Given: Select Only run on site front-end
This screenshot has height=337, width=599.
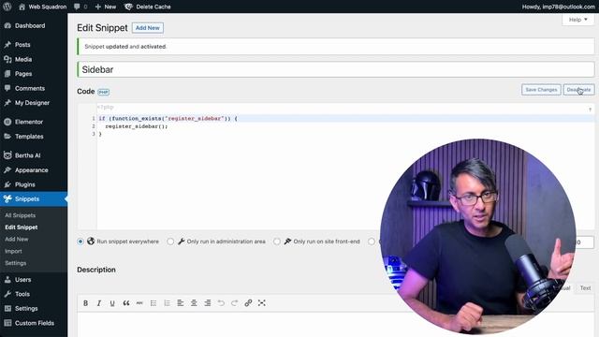Looking at the screenshot, I should 277,242.
